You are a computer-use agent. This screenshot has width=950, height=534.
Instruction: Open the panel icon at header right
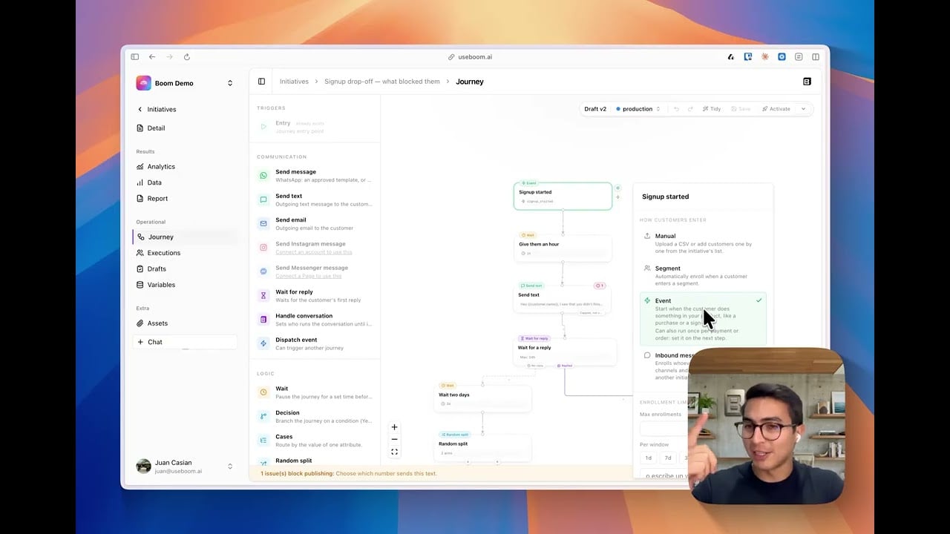807,82
